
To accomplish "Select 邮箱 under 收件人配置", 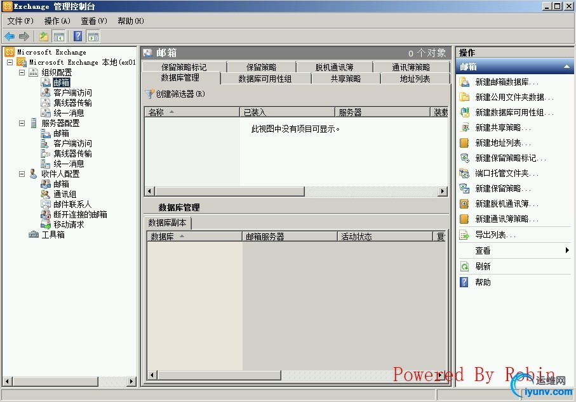I will (x=61, y=184).
